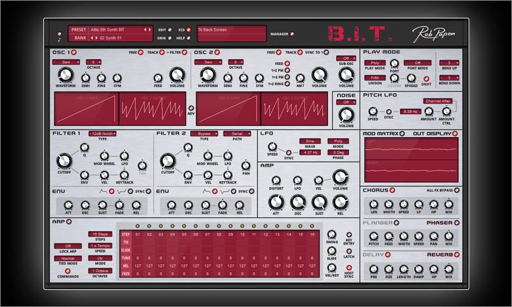Viewport: 512px width, 307px height.
Task: Open Filter path Serial dropdown
Action: pos(237,134)
